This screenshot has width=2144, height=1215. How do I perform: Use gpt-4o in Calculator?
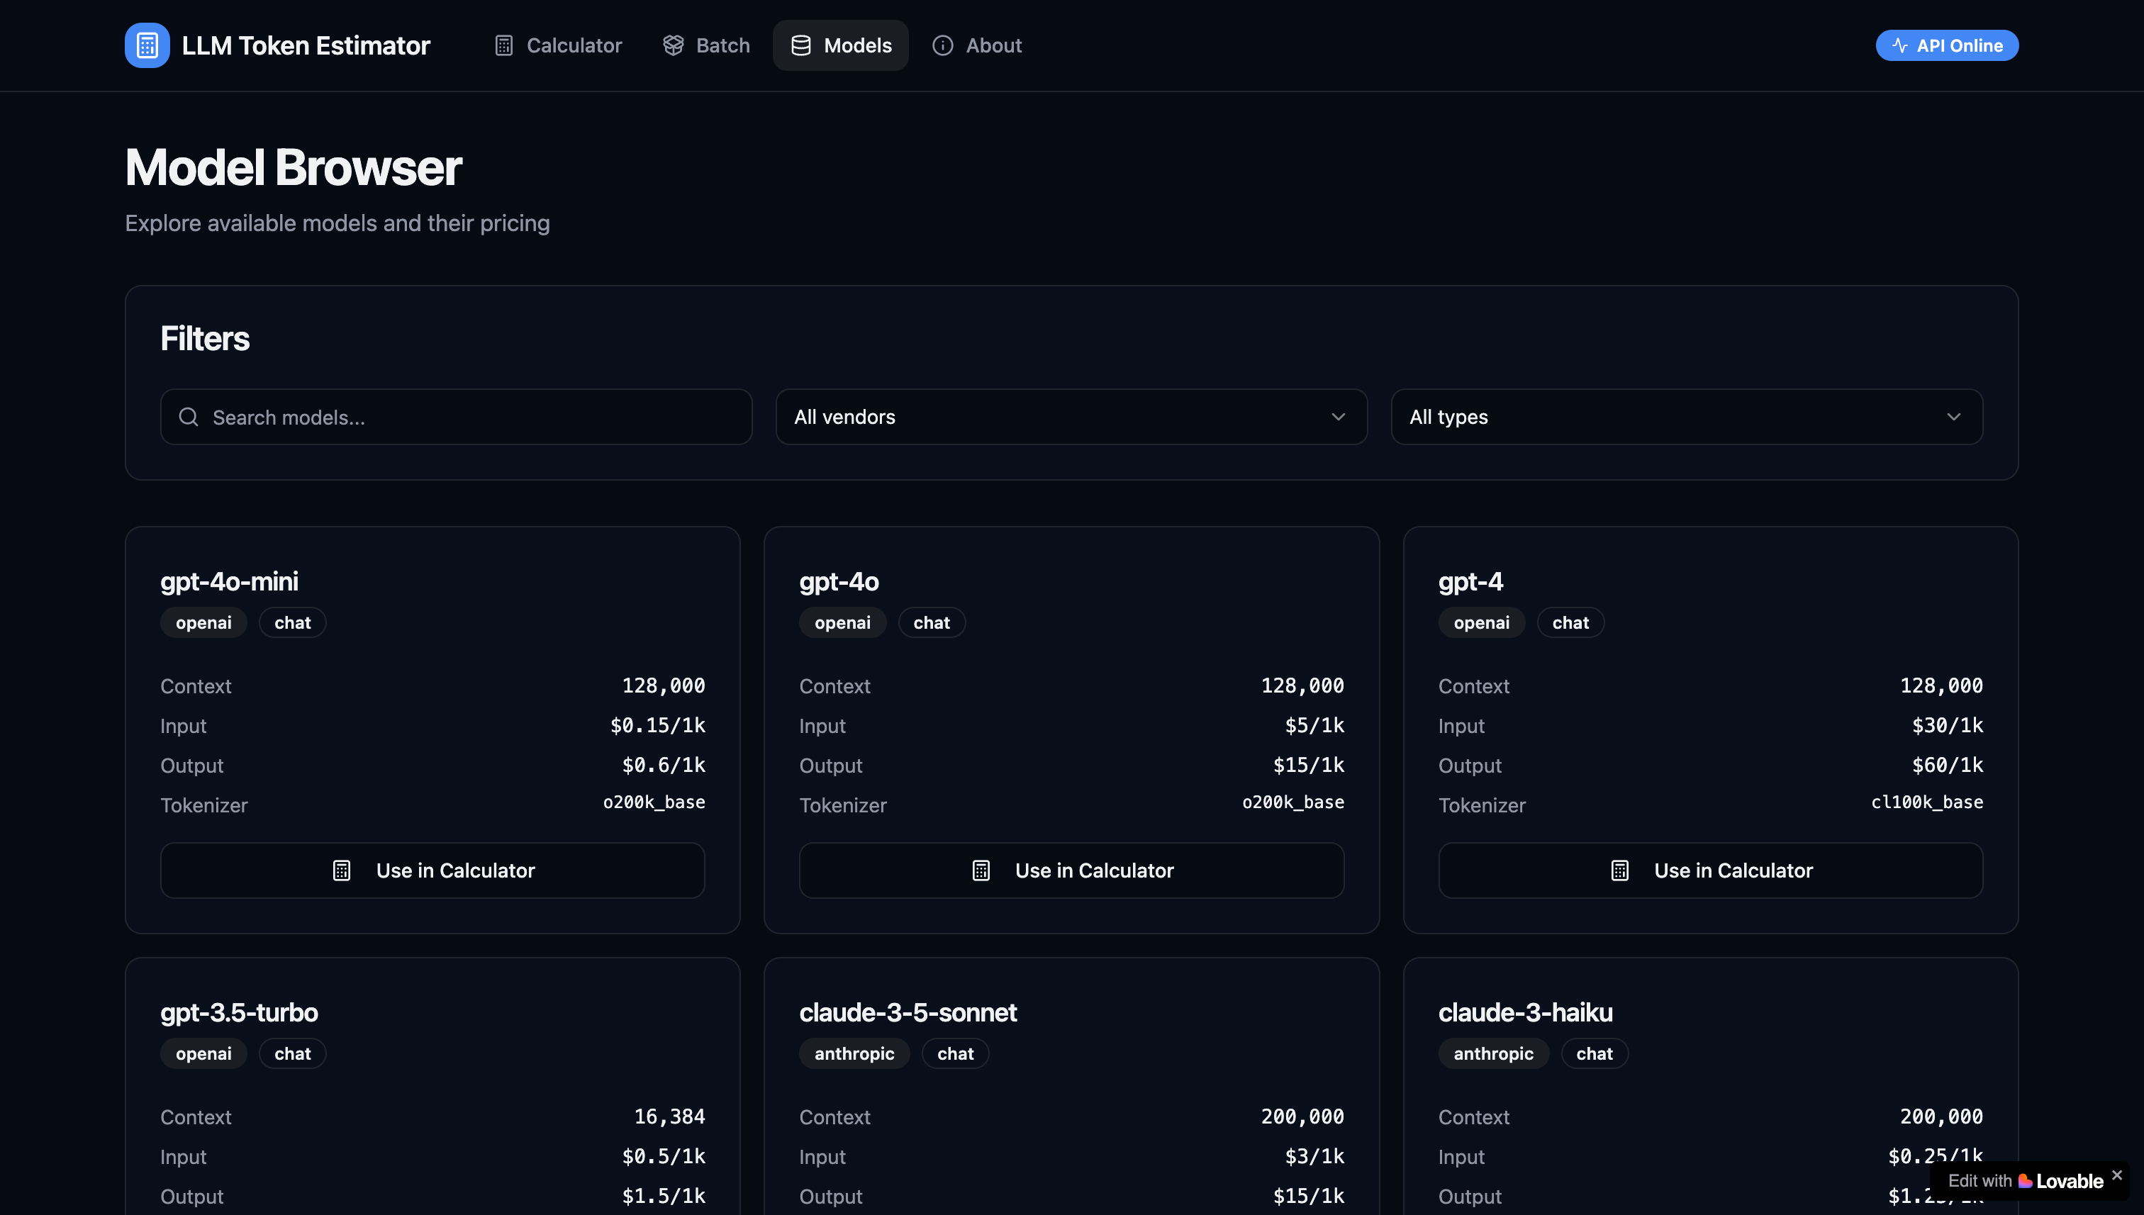[x=1071, y=870]
